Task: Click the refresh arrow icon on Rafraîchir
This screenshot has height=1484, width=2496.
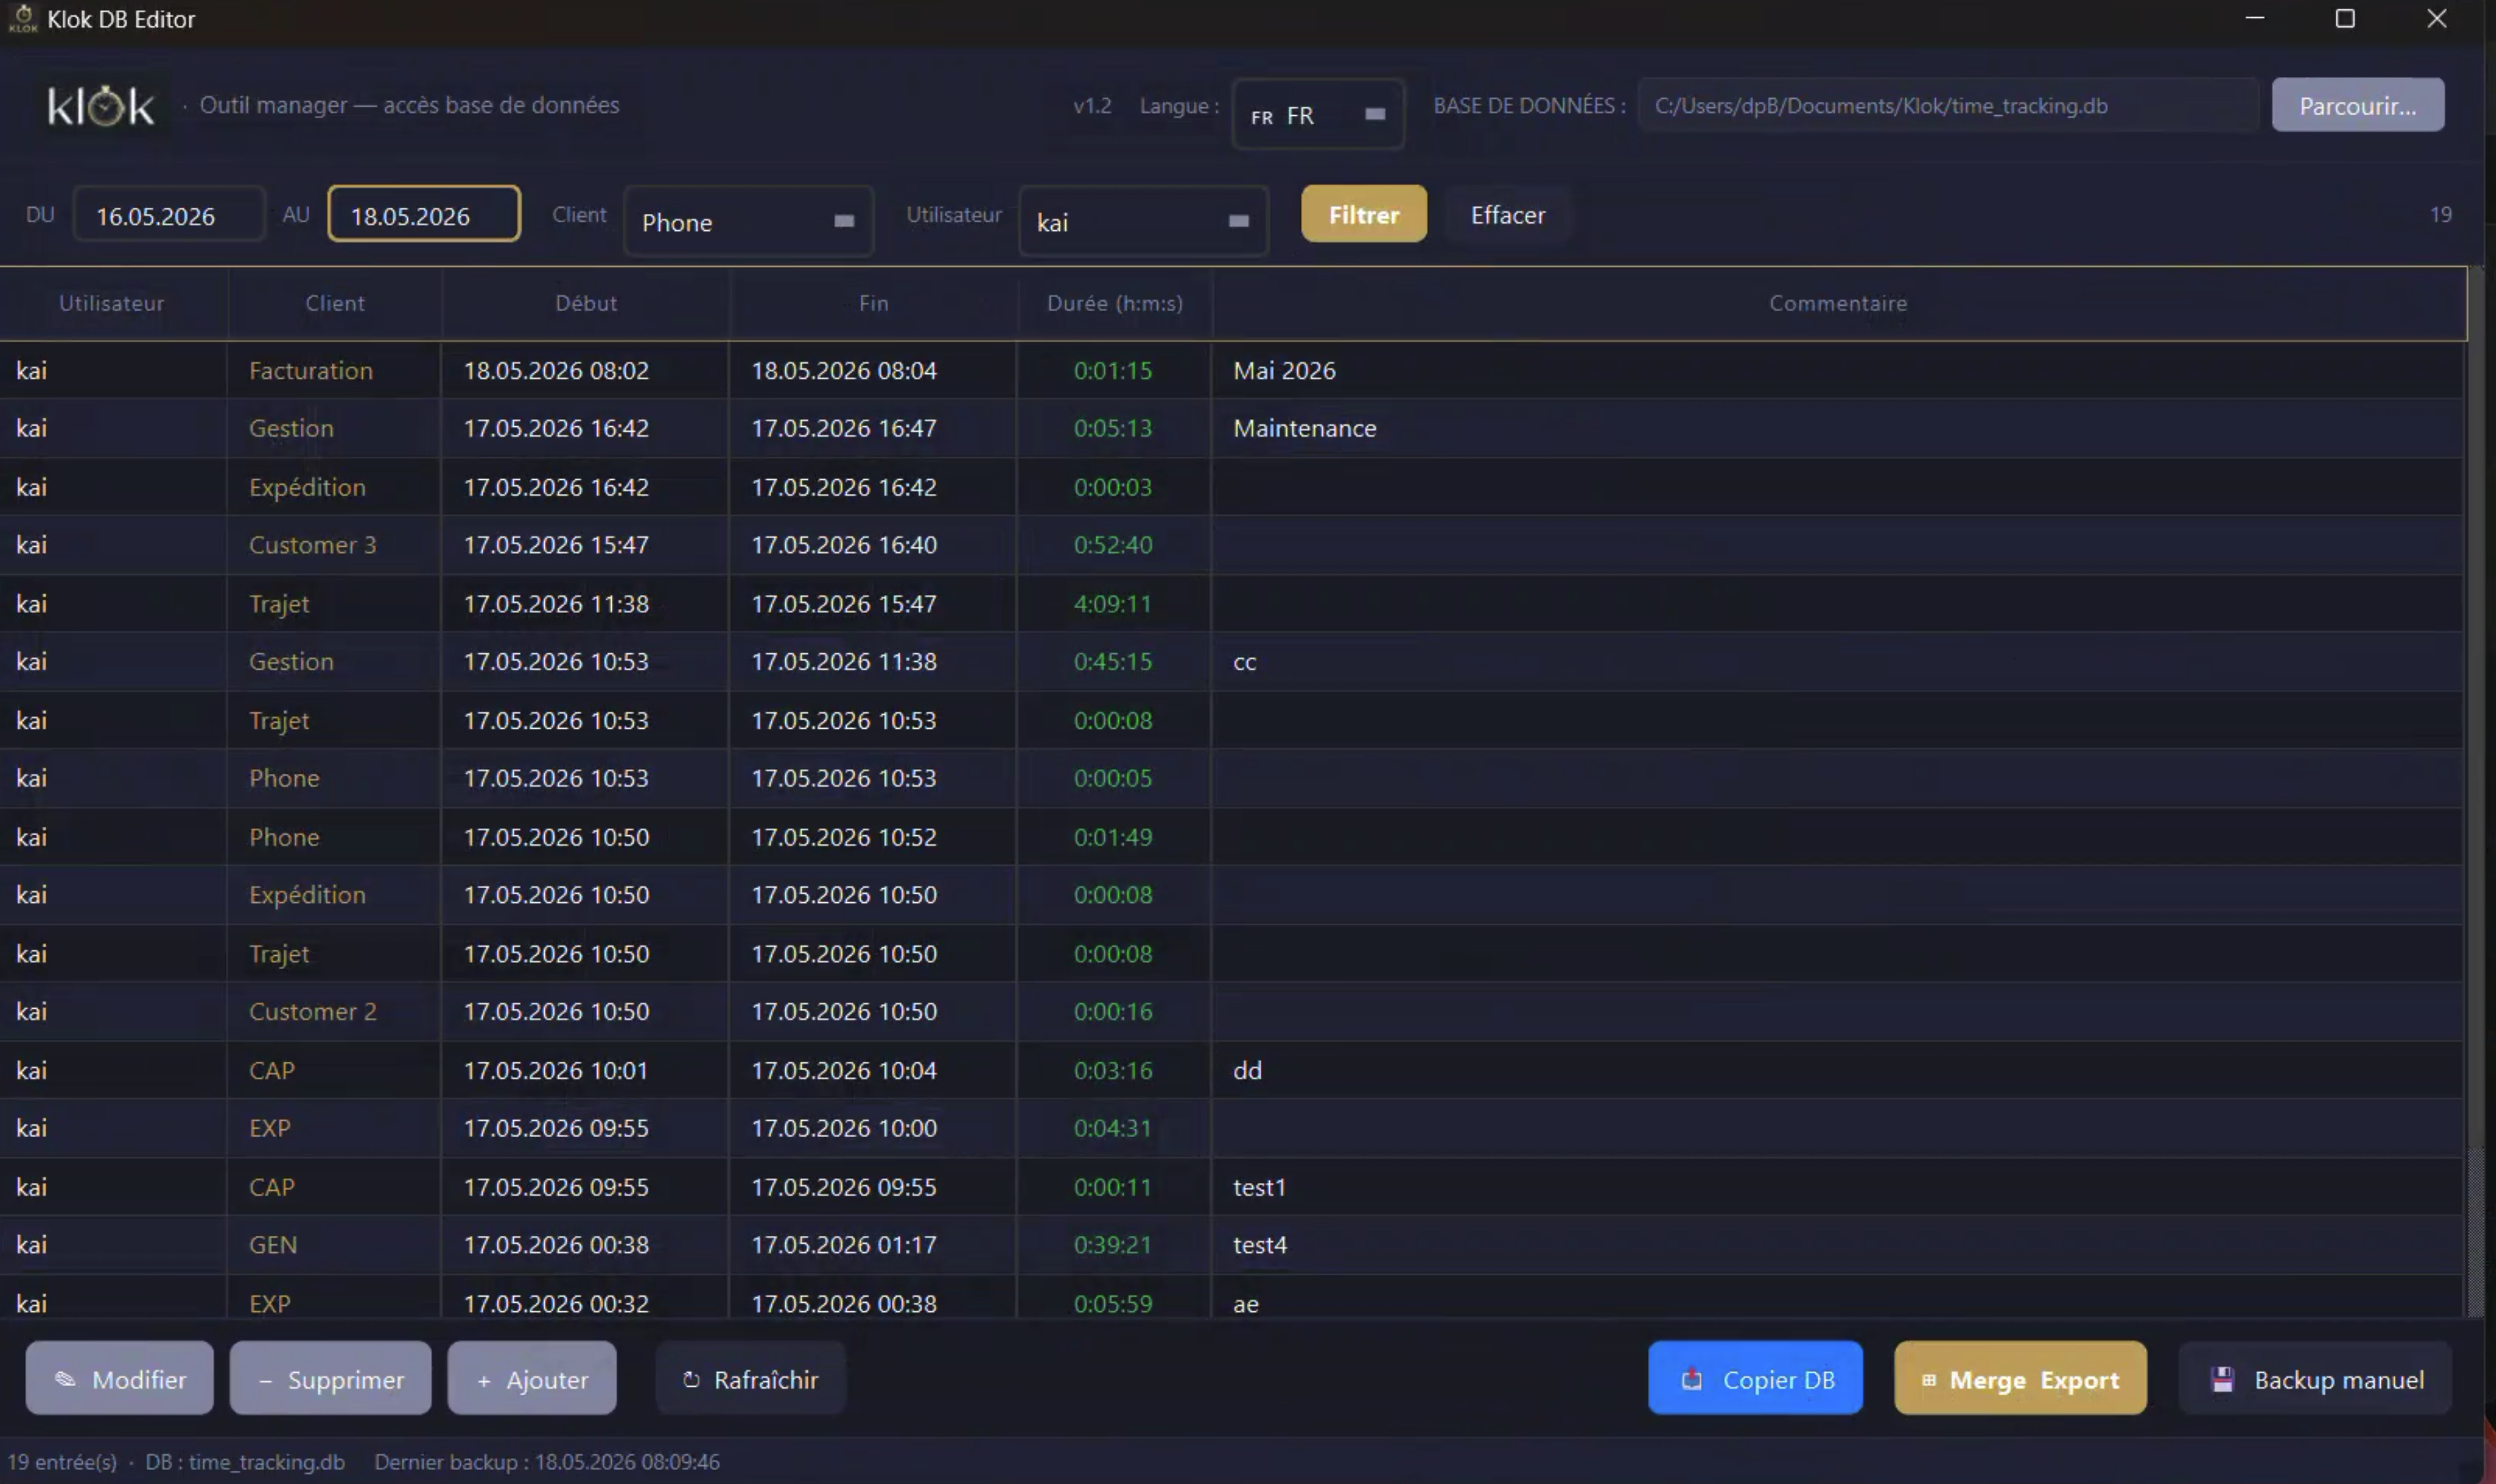Action: coord(691,1379)
